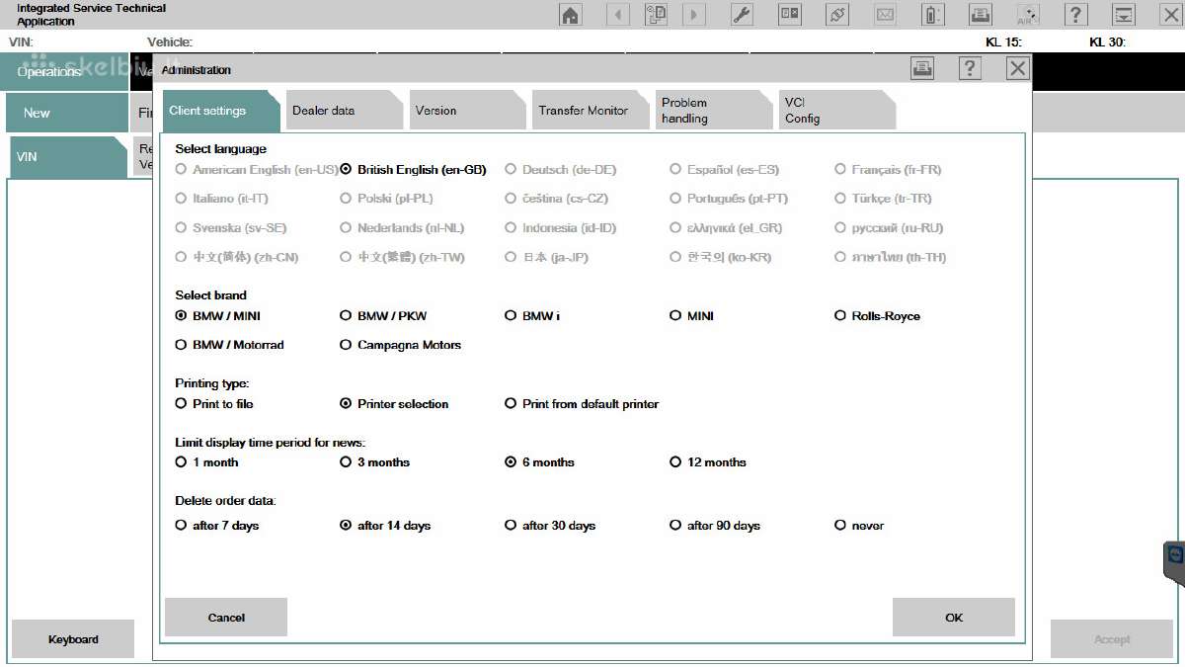Select the Campagna Motors brand
The width and height of the screenshot is (1185, 667).
point(400,345)
